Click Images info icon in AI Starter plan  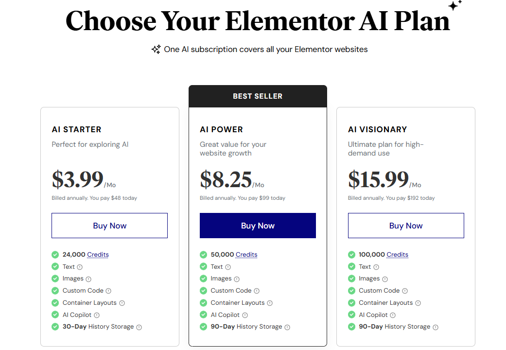coord(88,279)
